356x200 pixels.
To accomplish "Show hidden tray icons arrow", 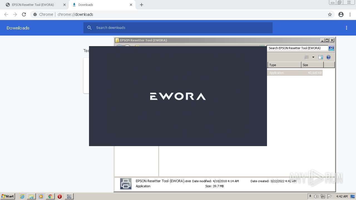I will tap(310, 196).
